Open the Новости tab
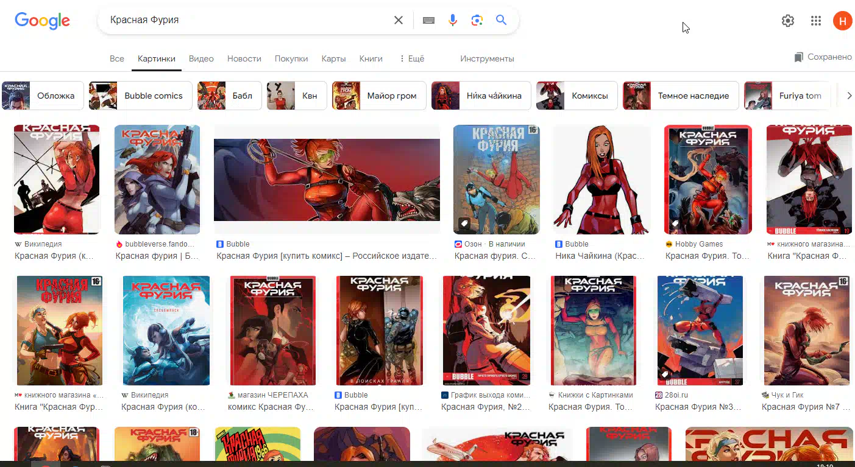 coord(244,58)
